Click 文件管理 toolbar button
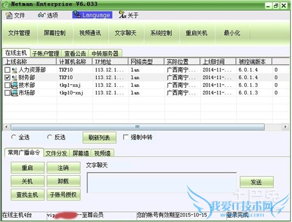This screenshot has height=222, width=292. [x=19, y=33]
